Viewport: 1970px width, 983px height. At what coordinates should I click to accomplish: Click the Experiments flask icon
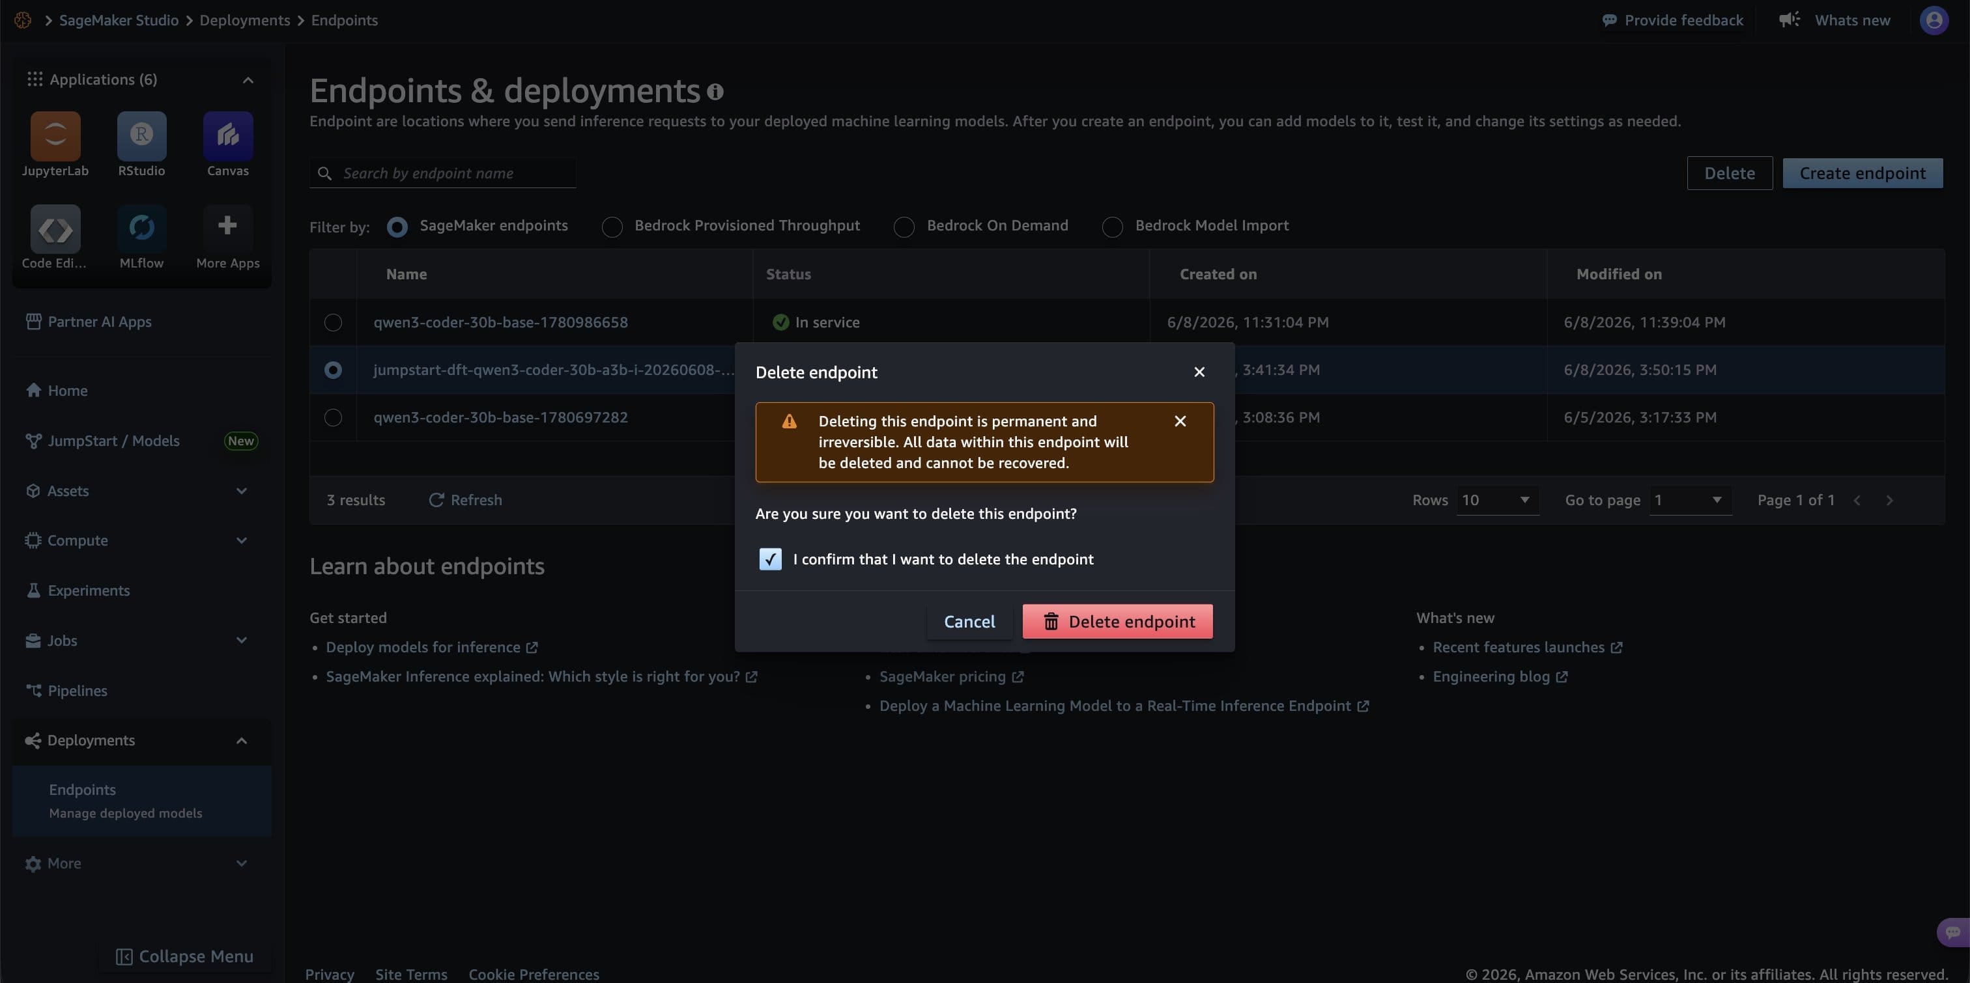tap(33, 591)
